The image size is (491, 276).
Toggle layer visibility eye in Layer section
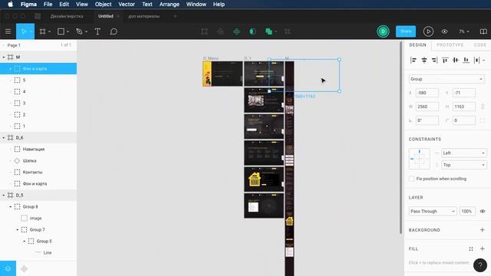point(483,212)
